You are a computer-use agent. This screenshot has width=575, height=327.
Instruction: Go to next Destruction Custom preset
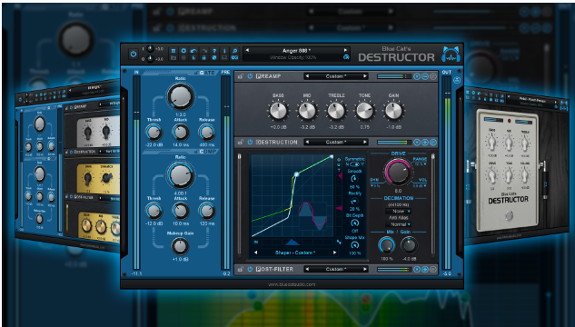tap(365, 142)
